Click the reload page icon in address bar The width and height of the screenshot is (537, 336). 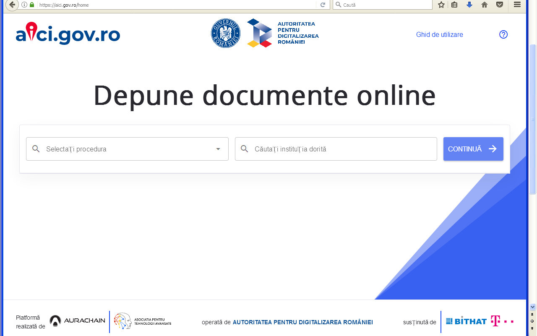[323, 5]
